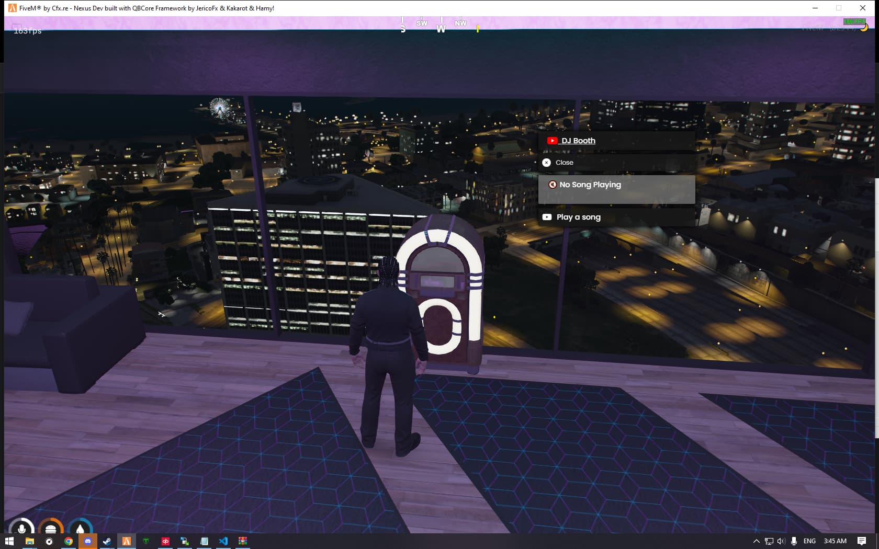This screenshot has height=549, width=879.
Task: Open Steam from the taskbar
Action: (x=107, y=541)
